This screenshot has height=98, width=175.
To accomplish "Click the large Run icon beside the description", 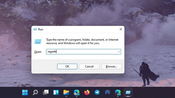I will pyautogui.click(x=38, y=41).
